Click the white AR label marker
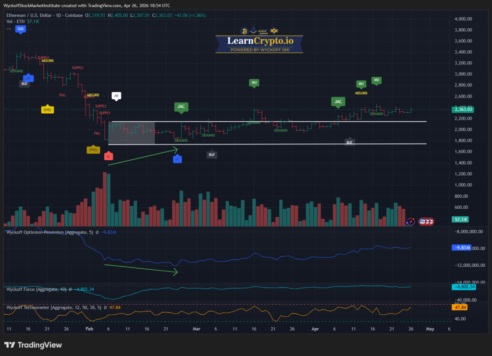 [116, 96]
